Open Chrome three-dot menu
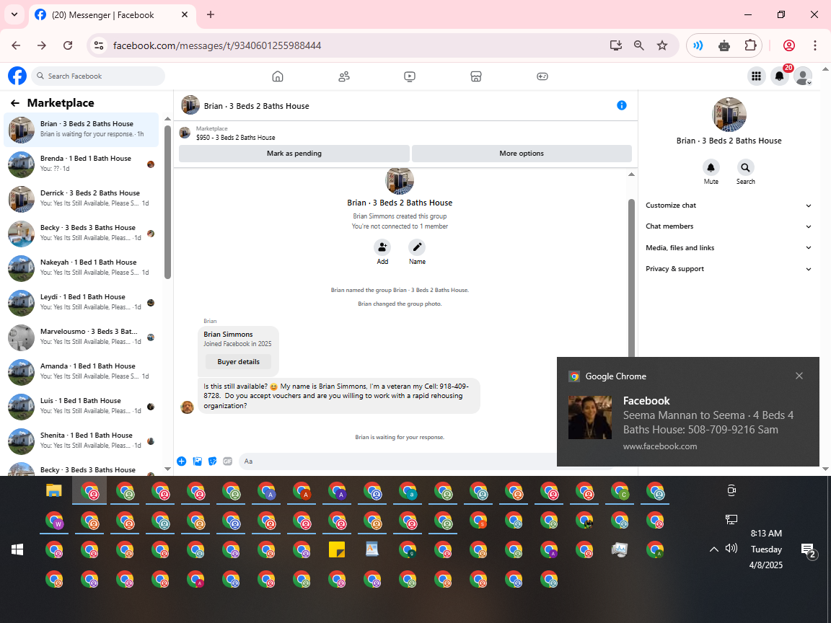 click(814, 45)
